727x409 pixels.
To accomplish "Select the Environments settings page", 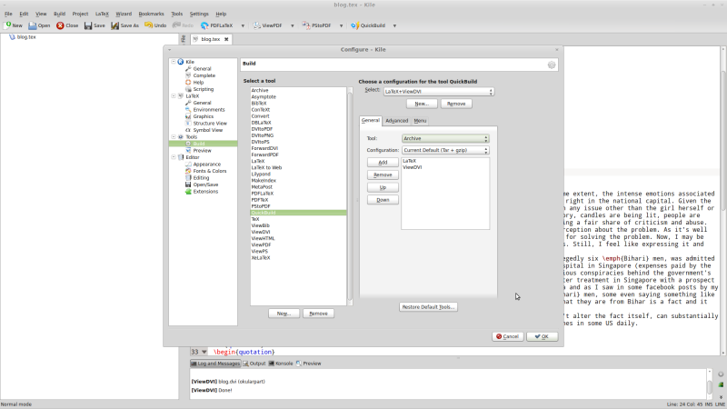I will click(x=209, y=110).
